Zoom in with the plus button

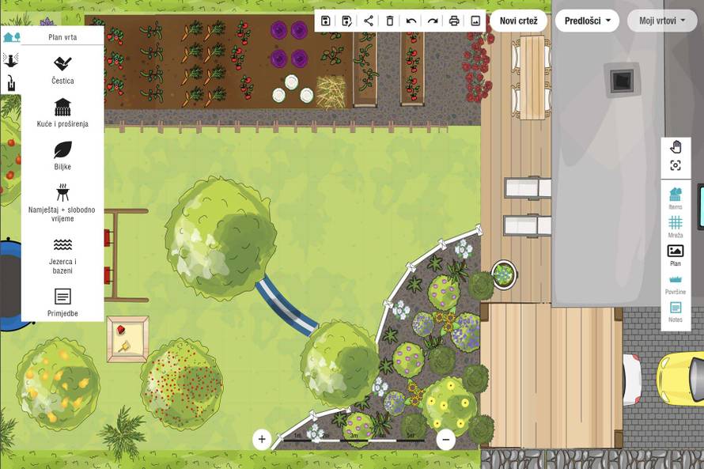pos(262,439)
